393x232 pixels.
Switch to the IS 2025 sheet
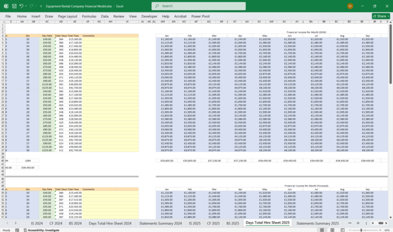click(194, 223)
